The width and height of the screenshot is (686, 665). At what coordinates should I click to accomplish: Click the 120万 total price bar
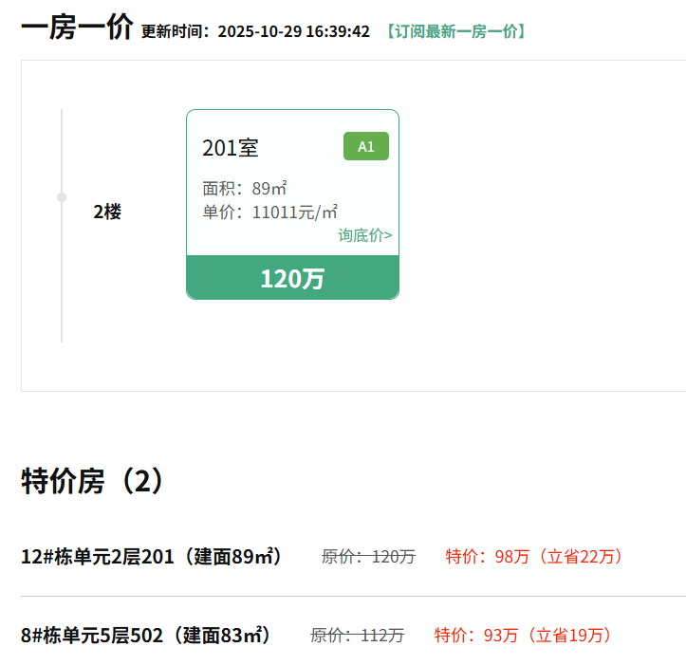292,278
